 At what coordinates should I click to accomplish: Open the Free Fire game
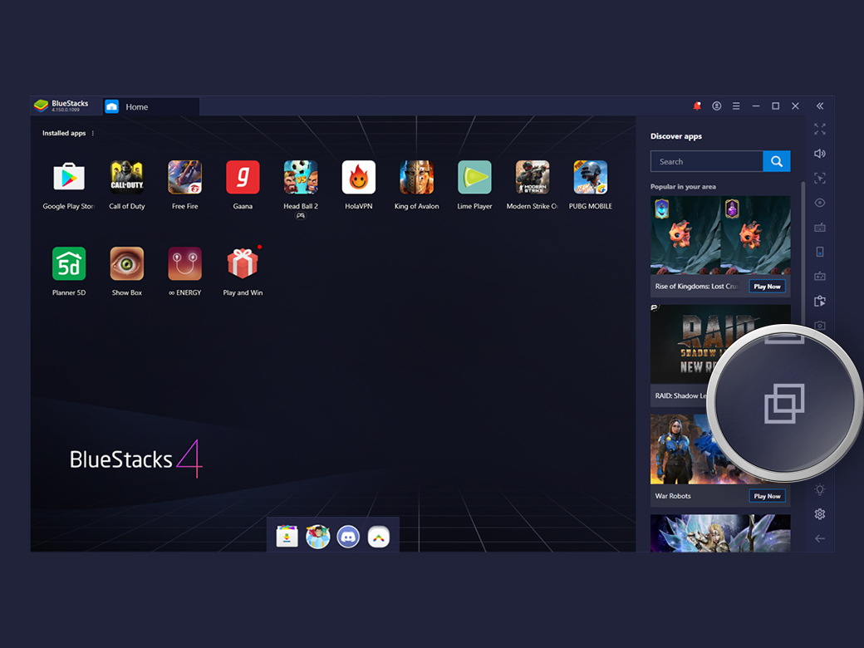pos(184,177)
